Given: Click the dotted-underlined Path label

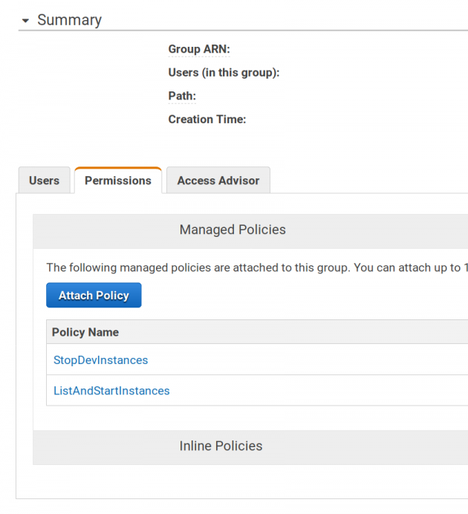Looking at the screenshot, I should (x=182, y=96).
